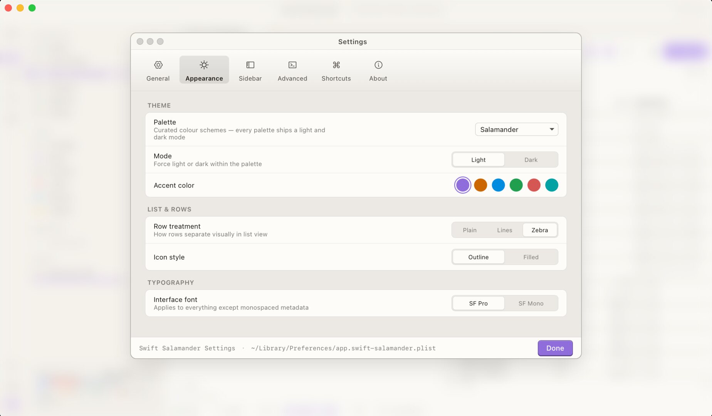Keep SF Pro as interface font
712x416 pixels.
[478, 303]
